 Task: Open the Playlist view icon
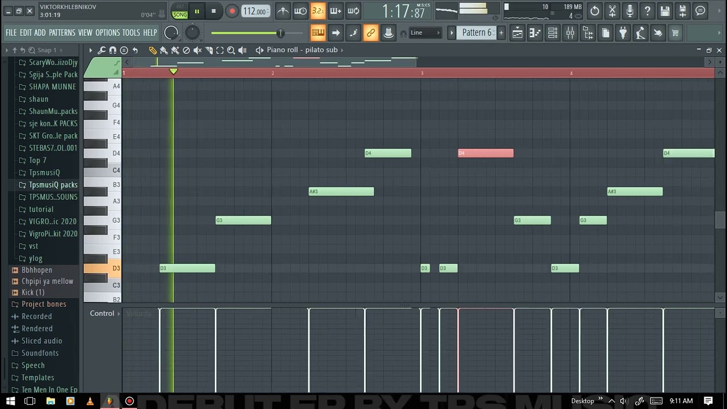517,33
